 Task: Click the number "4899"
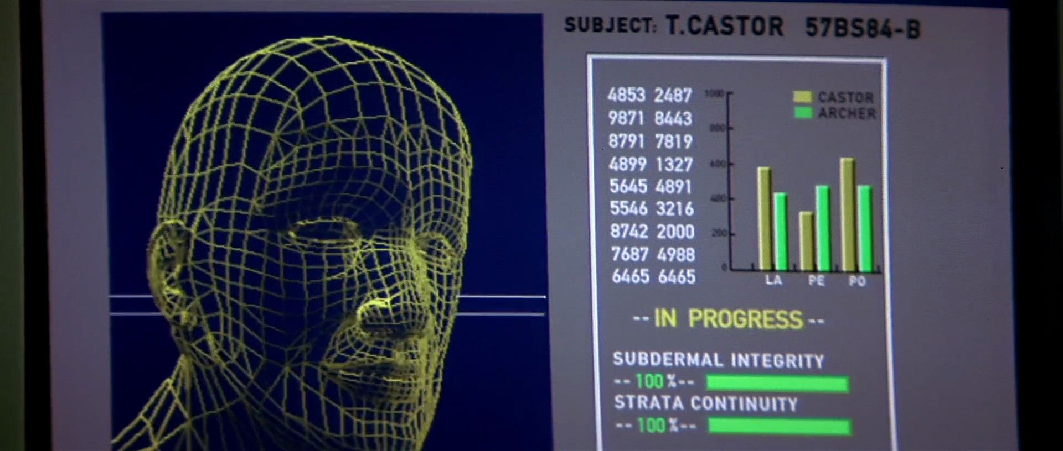[628, 164]
